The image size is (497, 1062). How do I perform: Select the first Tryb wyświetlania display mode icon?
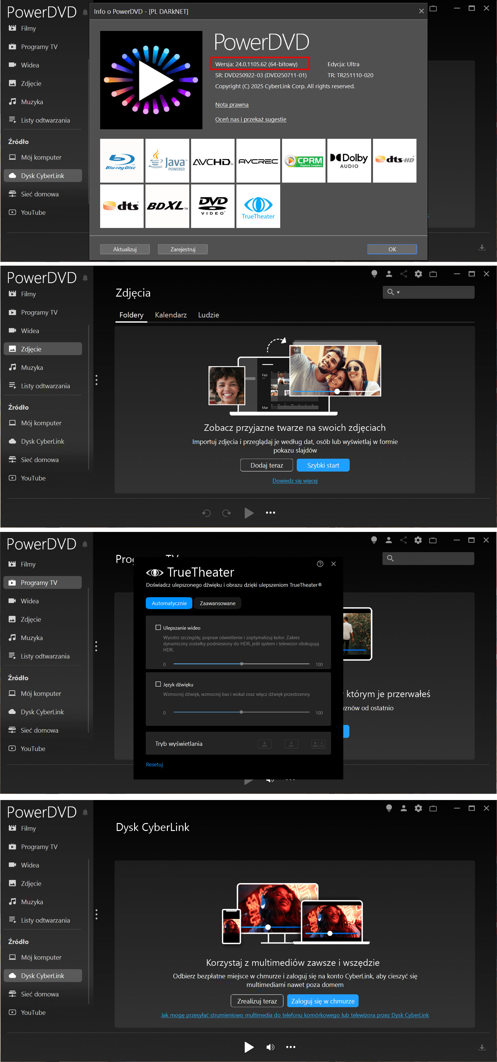(265, 744)
